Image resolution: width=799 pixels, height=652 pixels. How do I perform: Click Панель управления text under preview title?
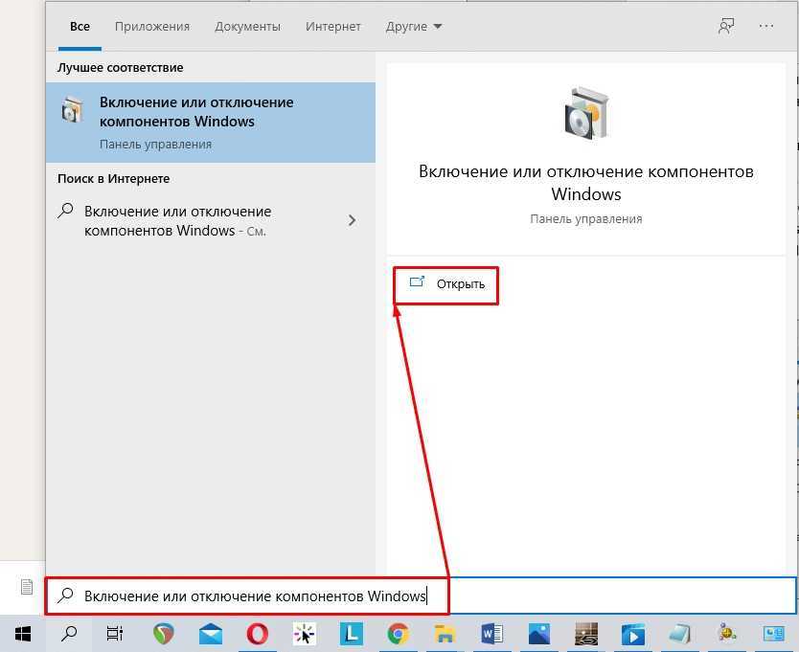coord(586,219)
